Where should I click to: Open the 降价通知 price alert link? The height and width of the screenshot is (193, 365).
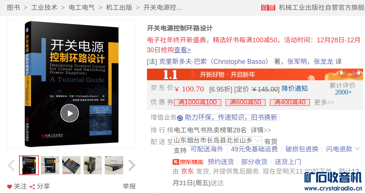[295, 89]
